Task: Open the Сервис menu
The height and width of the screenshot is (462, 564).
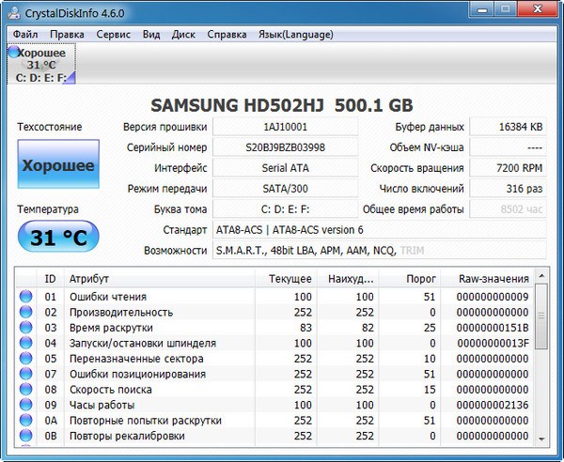Action: 113,34
